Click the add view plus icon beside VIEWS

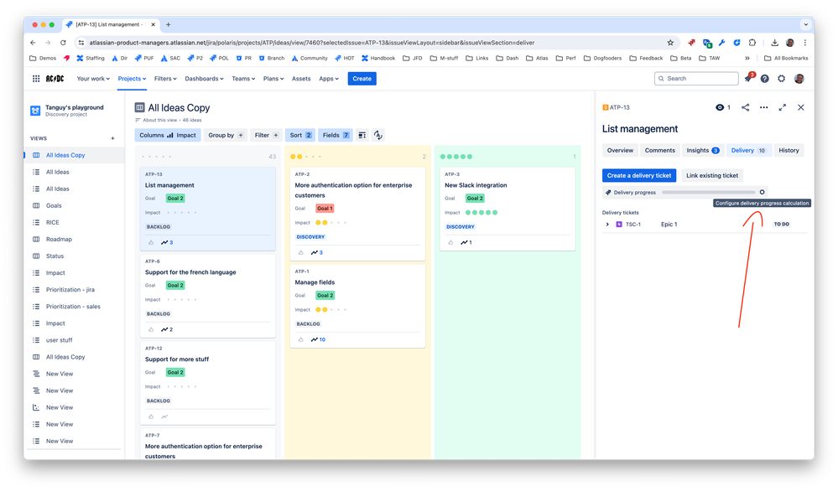(112, 138)
